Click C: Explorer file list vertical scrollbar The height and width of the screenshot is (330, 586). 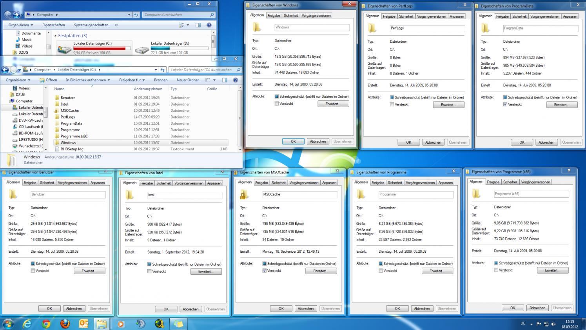pyautogui.click(x=240, y=119)
